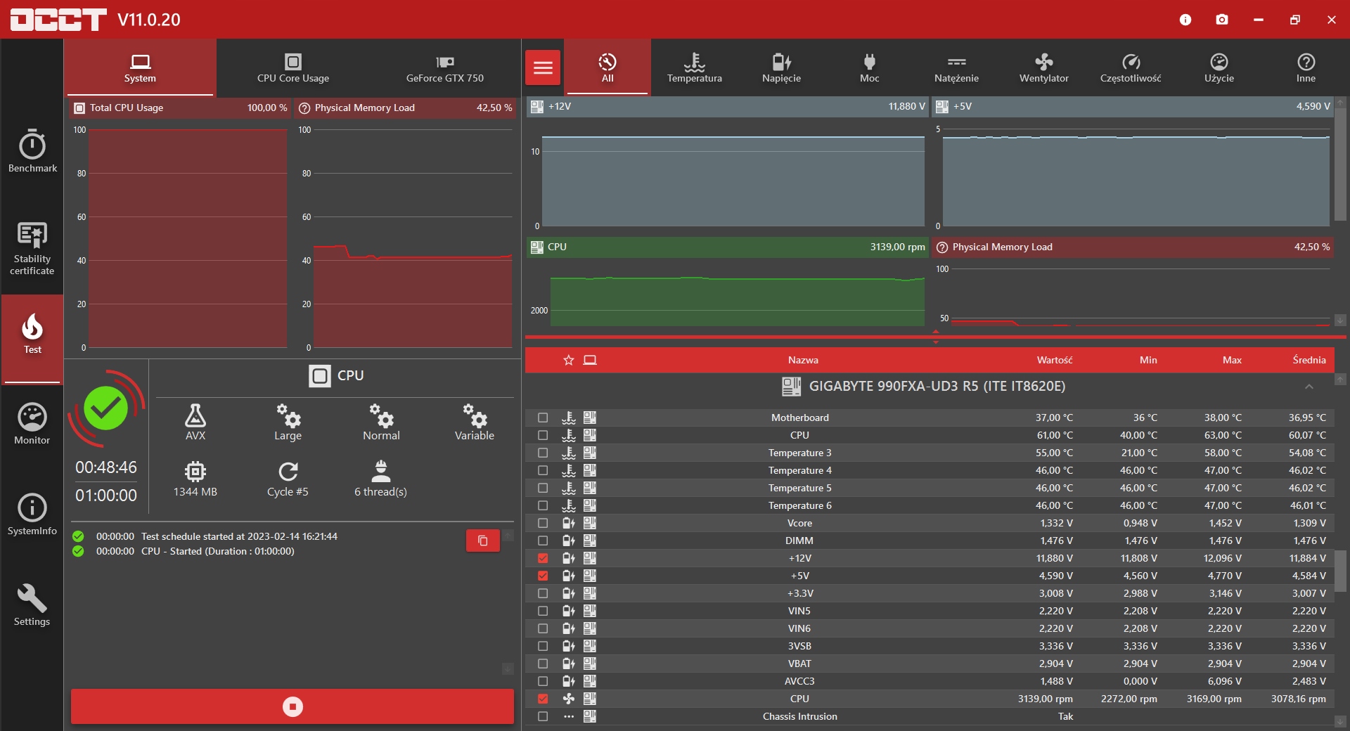Screen dimensions: 1350x731
Task: Uncheck the +12V graph checkbox
Action: (543, 558)
